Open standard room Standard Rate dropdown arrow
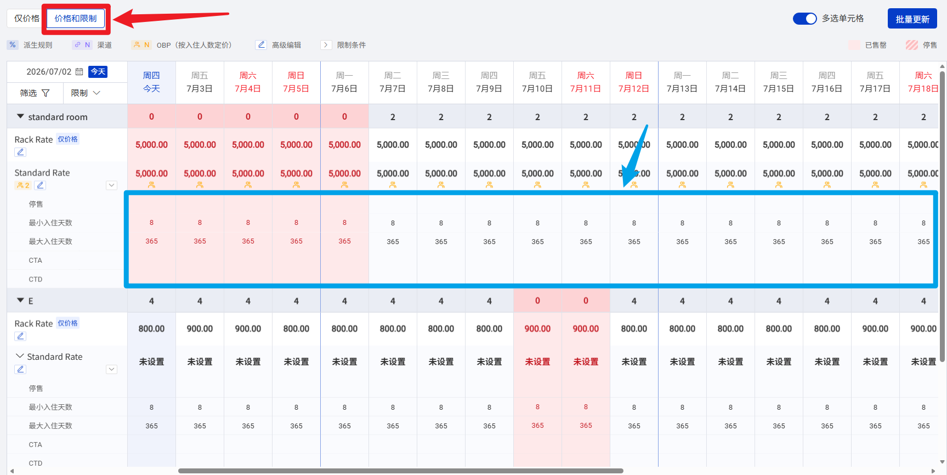Screen dimensions: 947x475 pyautogui.click(x=112, y=185)
